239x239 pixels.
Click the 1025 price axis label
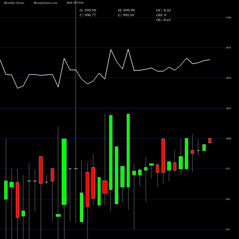click(x=228, y=109)
